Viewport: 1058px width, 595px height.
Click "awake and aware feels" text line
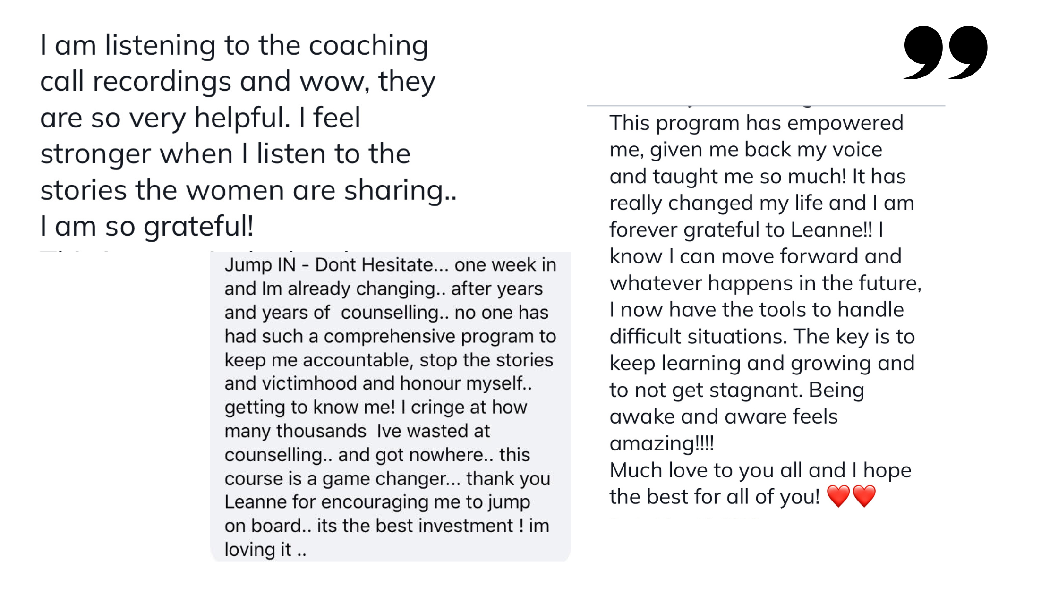click(724, 417)
